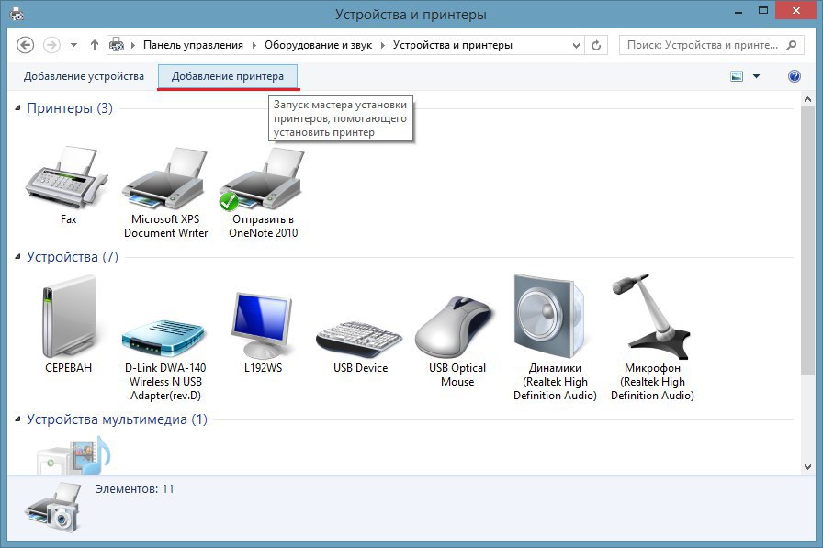Expand the chevron after Оборудование и звук
Viewport: 823px width, 548px height.
383,45
